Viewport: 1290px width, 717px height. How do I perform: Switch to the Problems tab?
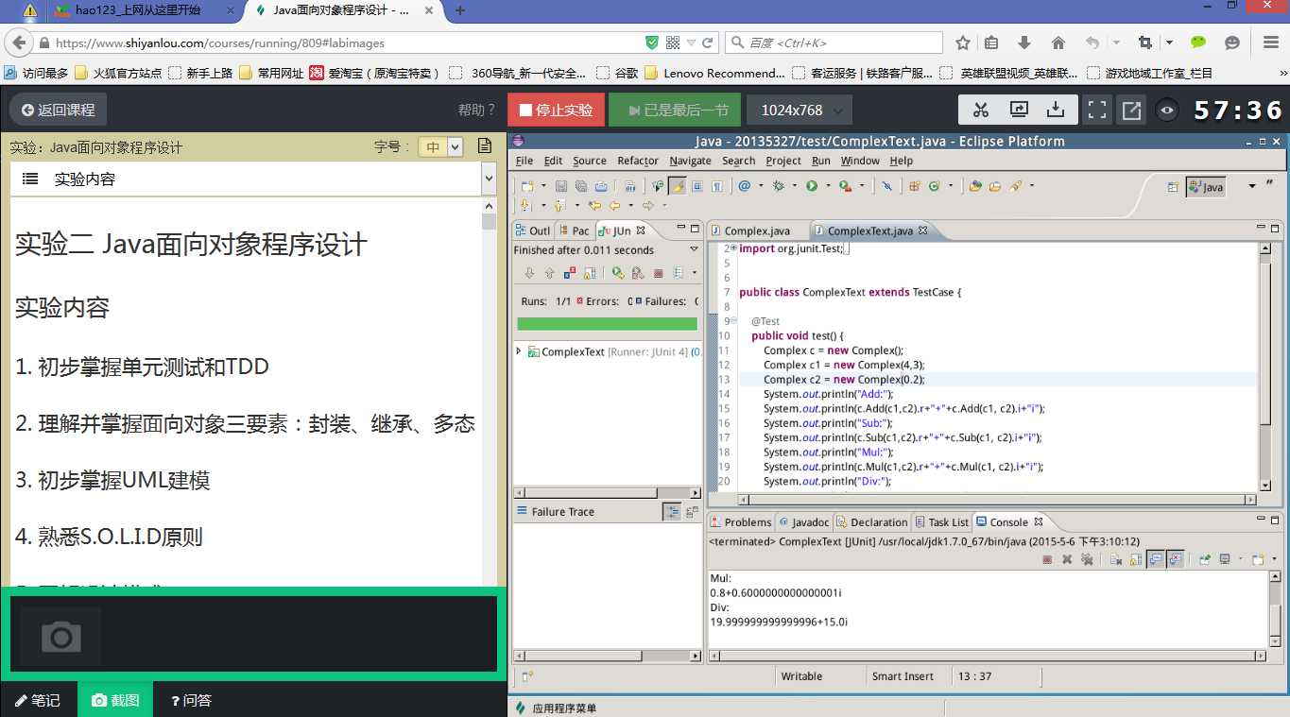click(741, 521)
